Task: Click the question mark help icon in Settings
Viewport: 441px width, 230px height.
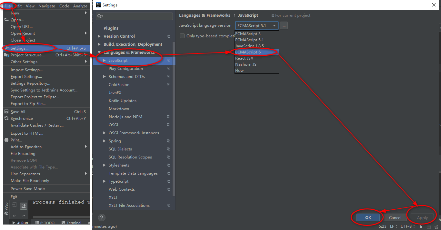Action: click(102, 218)
